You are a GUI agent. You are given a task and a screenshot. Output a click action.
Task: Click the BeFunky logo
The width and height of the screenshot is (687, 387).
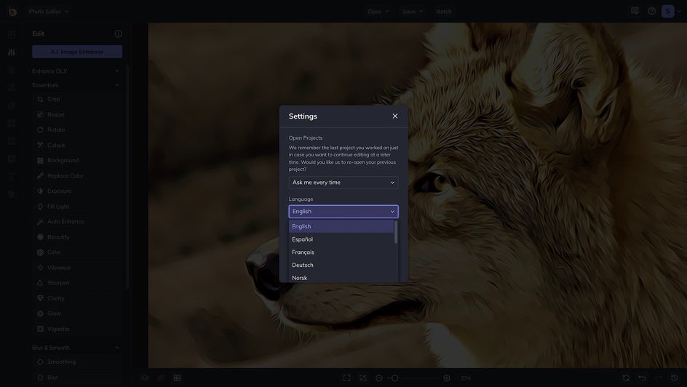point(12,12)
